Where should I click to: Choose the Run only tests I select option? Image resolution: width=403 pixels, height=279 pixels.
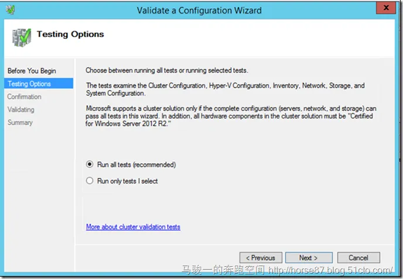point(90,181)
